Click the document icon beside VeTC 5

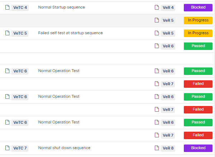8,33
